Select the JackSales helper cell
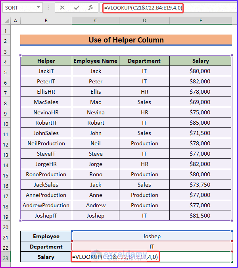The width and height of the screenshot is (238, 268). click(x=46, y=185)
